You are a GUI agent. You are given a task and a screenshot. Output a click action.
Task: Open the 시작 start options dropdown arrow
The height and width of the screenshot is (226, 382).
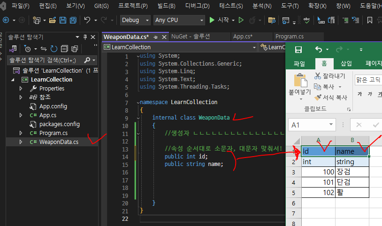pyautogui.click(x=233, y=20)
